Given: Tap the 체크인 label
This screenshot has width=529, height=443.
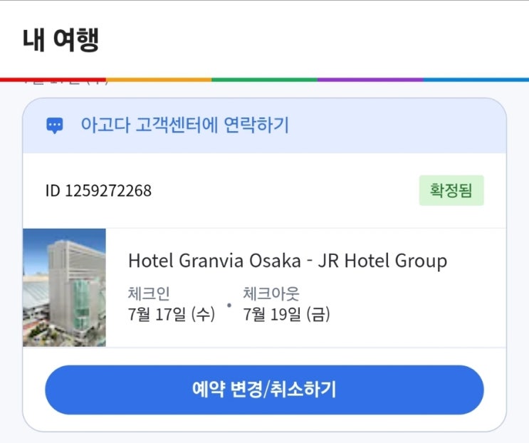Looking at the screenshot, I should coord(149,293).
